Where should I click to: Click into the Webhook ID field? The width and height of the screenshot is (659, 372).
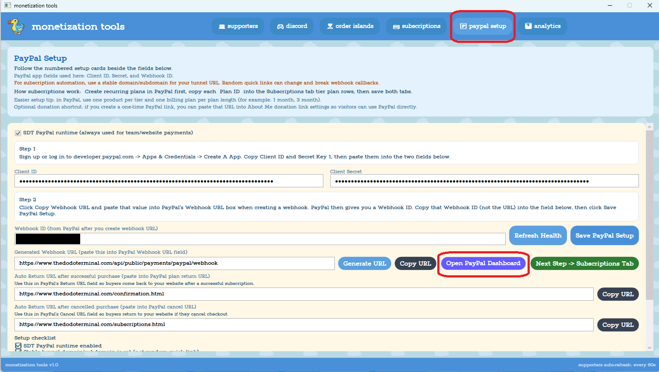tap(260, 239)
